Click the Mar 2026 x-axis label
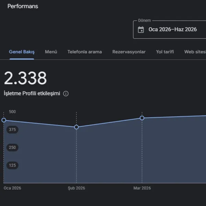 [142, 188]
